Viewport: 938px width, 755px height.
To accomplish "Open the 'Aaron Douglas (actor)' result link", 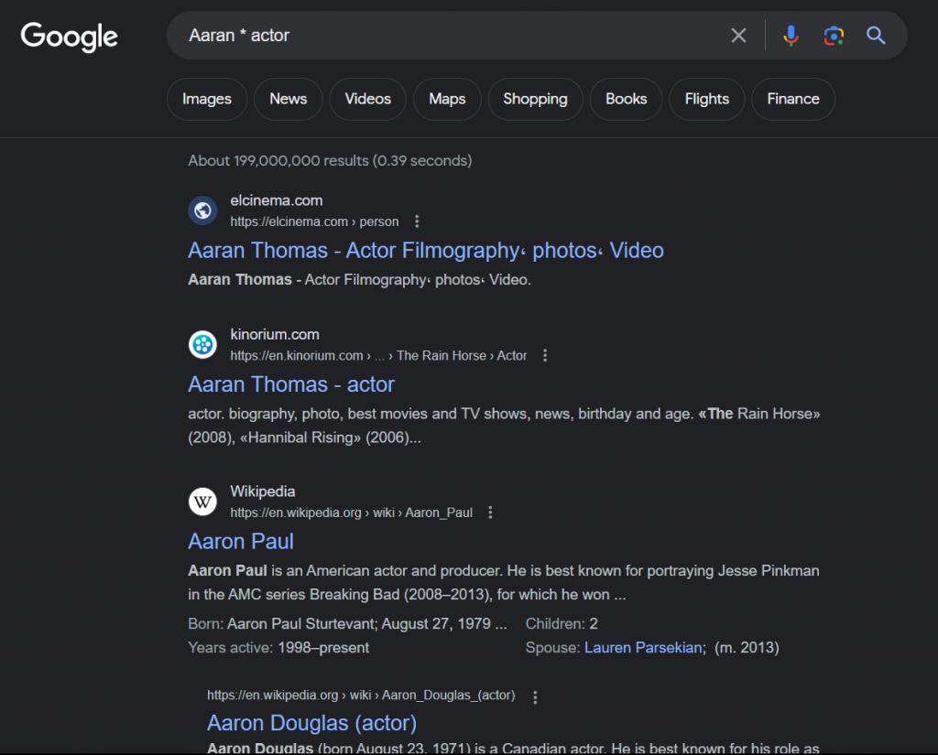I will [311, 723].
